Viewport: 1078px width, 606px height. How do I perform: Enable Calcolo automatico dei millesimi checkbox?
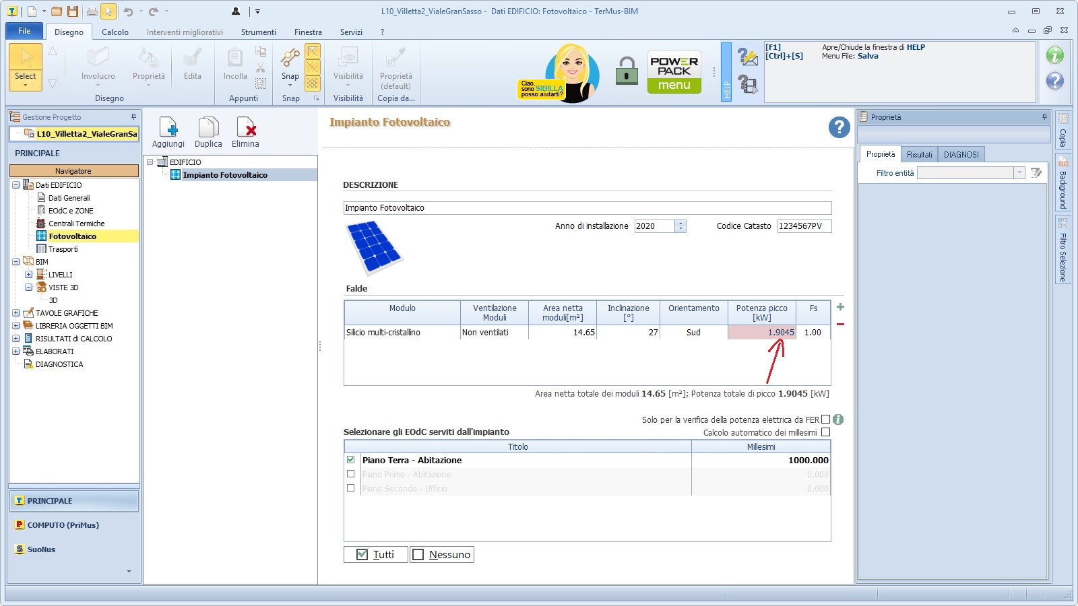tap(825, 432)
